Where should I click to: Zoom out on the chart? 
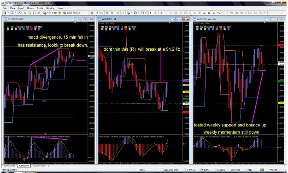(x=112, y=13)
